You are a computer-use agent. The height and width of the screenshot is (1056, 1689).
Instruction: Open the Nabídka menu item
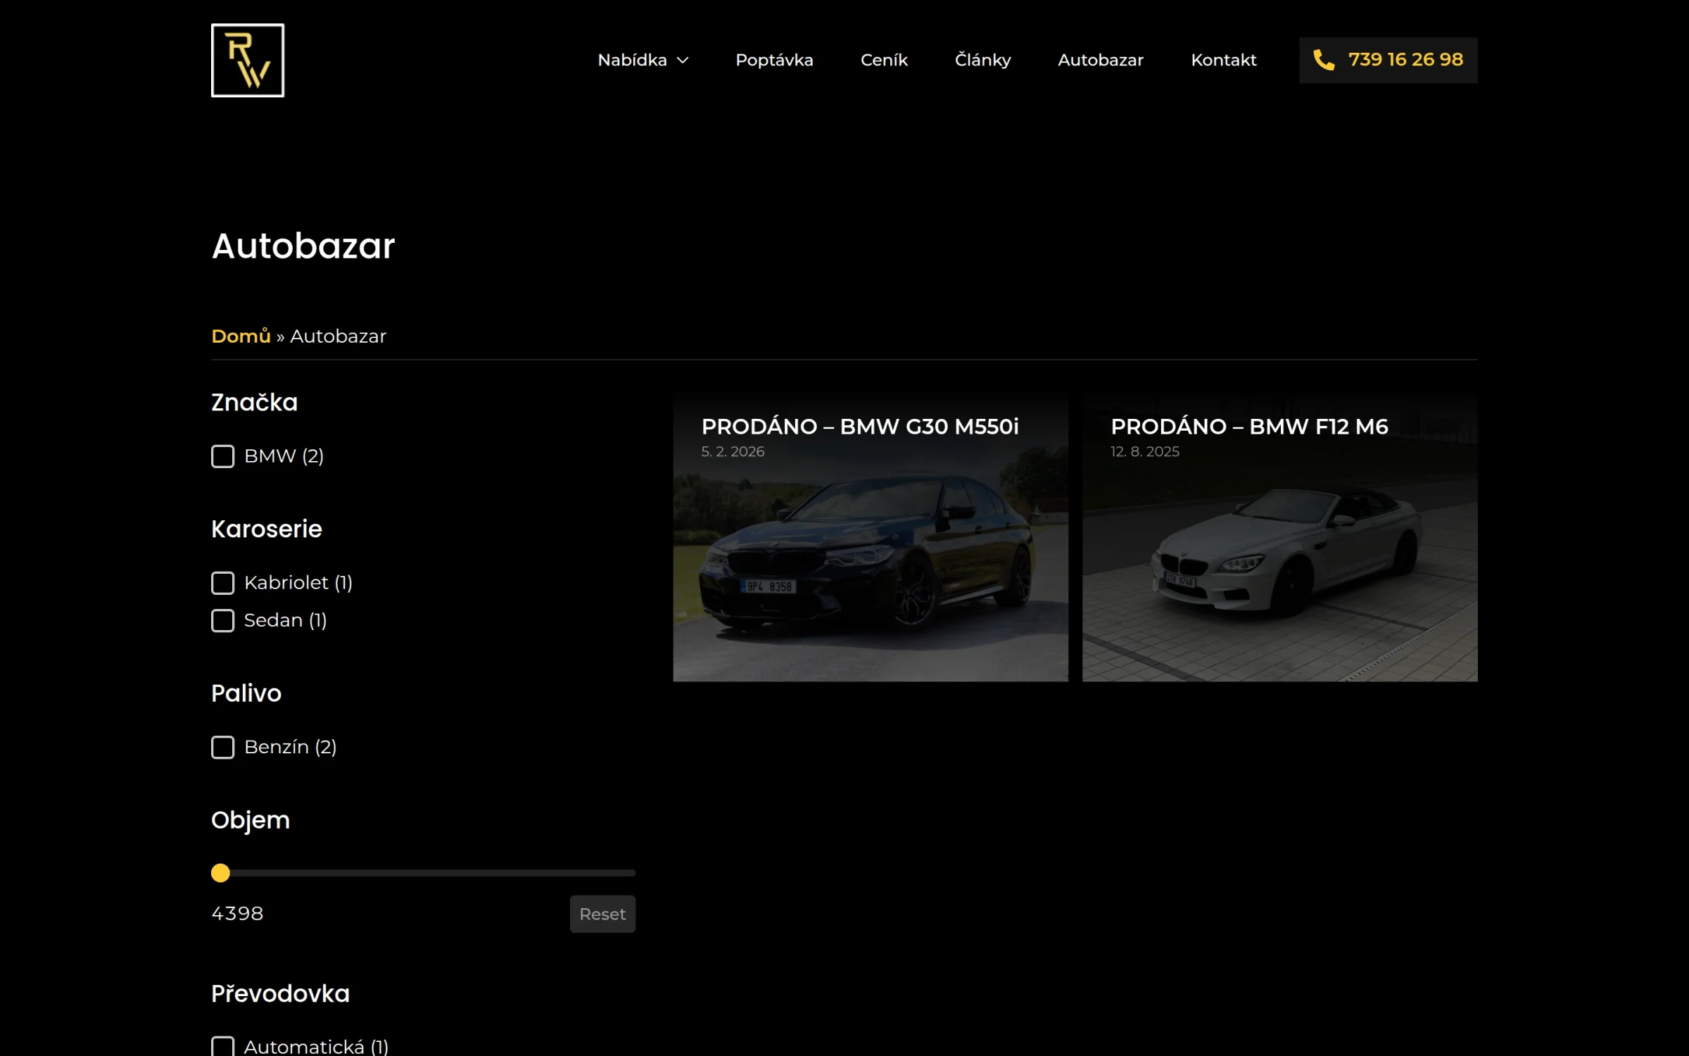point(632,61)
